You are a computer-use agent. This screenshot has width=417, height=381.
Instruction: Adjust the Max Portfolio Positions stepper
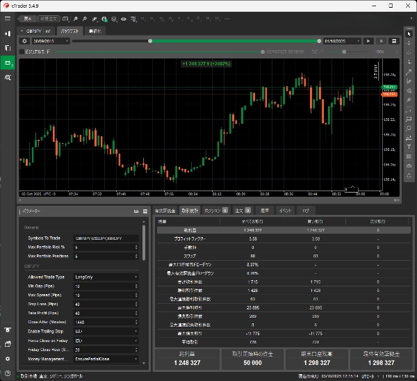136,256
